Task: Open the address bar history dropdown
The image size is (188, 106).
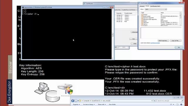Action: coord(152,101)
